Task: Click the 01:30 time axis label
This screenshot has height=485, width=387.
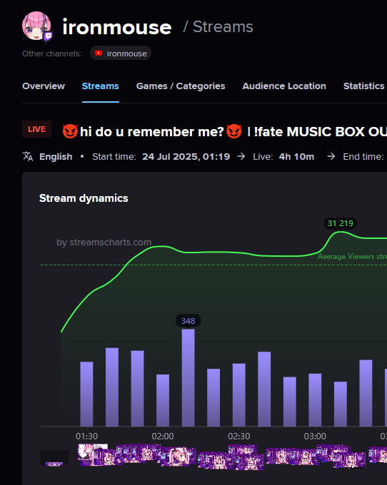Action: point(86,436)
